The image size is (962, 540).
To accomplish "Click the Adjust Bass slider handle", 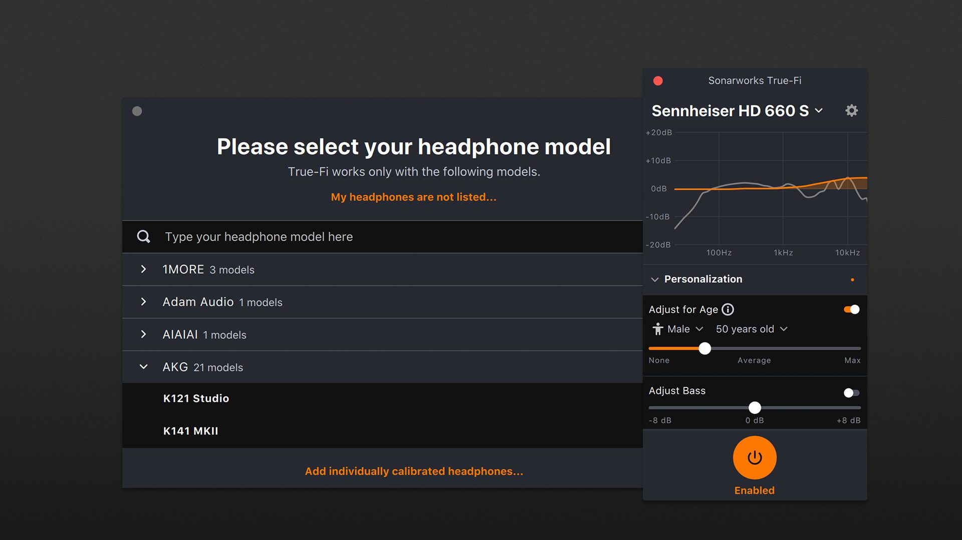I will click(755, 408).
